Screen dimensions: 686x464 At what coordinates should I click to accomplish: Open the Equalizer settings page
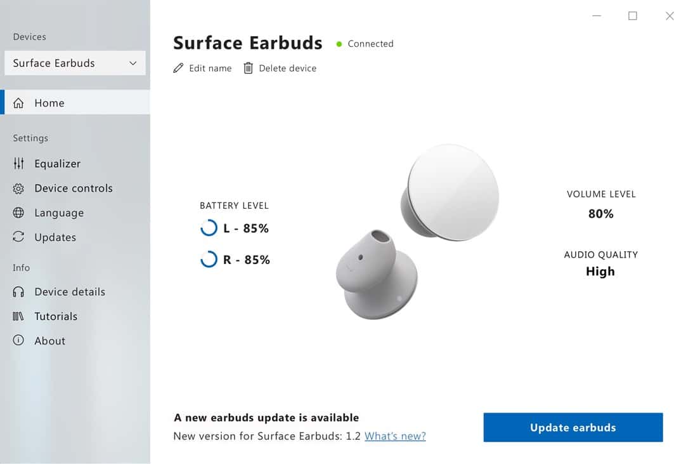(x=57, y=164)
